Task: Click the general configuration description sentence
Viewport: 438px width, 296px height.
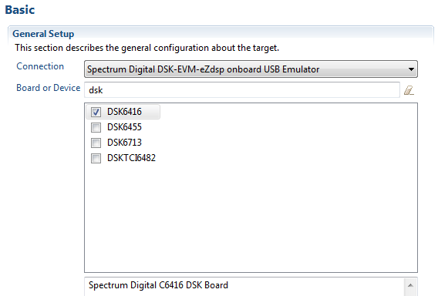Action: (147, 48)
